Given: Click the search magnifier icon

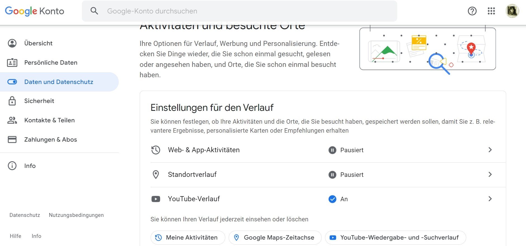Looking at the screenshot, I should pyautogui.click(x=94, y=11).
